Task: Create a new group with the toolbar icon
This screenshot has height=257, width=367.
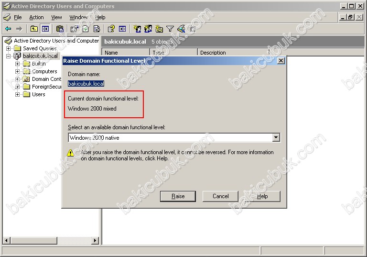Action: click(148, 29)
